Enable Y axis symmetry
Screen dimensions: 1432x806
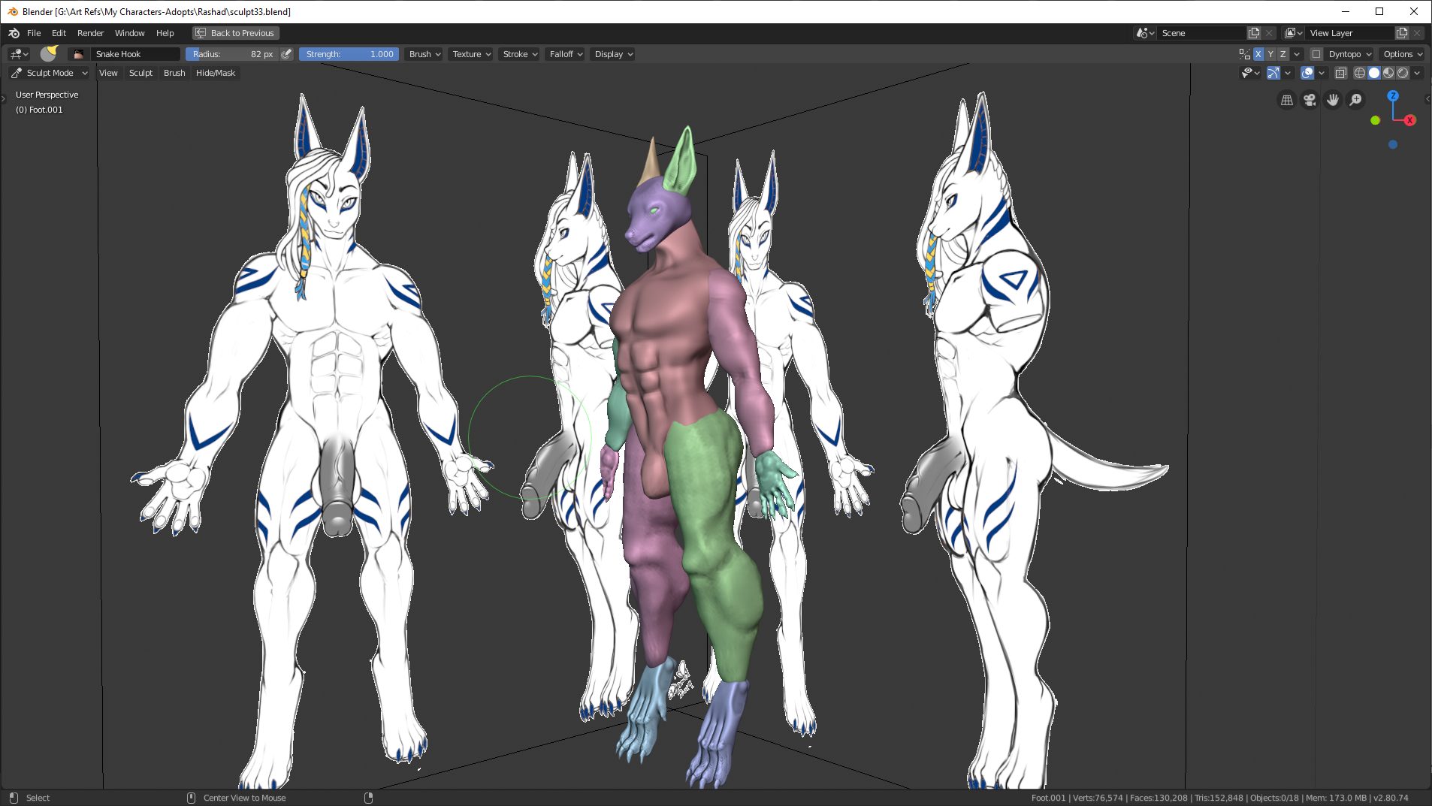coord(1270,54)
